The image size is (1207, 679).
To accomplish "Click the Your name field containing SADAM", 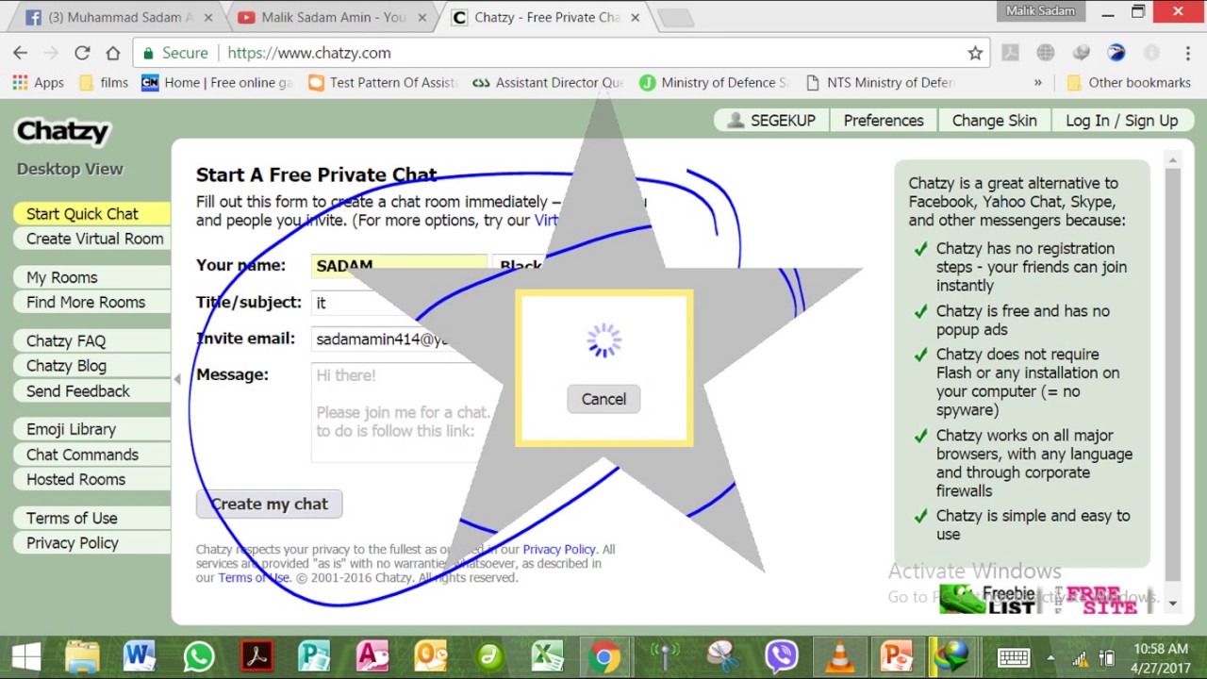I will [399, 266].
